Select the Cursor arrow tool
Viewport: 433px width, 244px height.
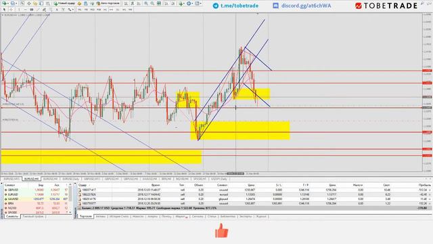[4, 9]
